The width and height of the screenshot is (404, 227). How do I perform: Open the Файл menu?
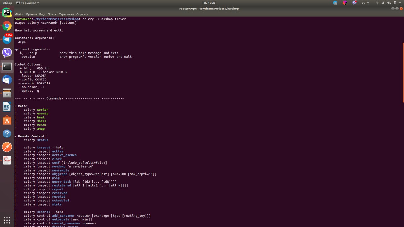[x=19, y=14]
